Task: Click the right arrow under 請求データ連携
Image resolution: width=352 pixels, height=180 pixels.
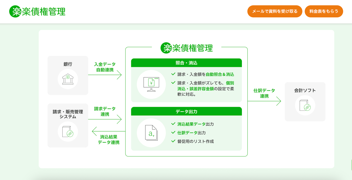Action: 105,119
